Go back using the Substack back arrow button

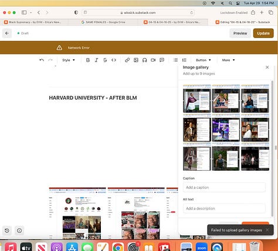(x=7, y=33)
